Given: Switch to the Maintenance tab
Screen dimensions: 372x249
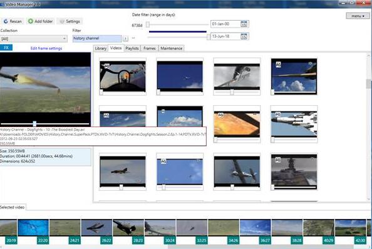Looking at the screenshot, I should click(x=172, y=48).
